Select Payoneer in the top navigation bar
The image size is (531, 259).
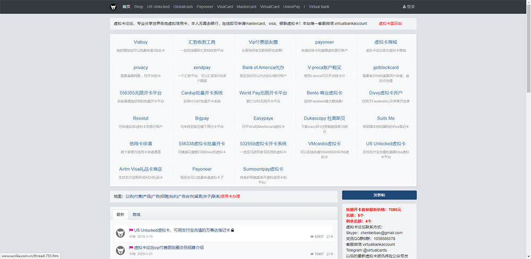(x=205, y=7)
